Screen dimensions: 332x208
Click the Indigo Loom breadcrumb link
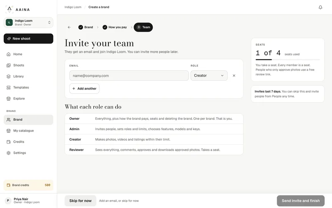tap(73, 7)
